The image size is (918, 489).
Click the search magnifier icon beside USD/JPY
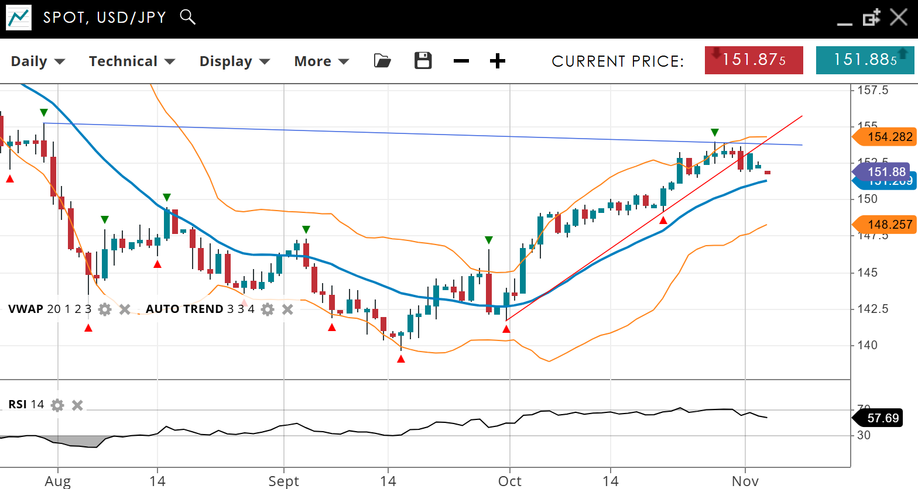[x=187, y=17]
